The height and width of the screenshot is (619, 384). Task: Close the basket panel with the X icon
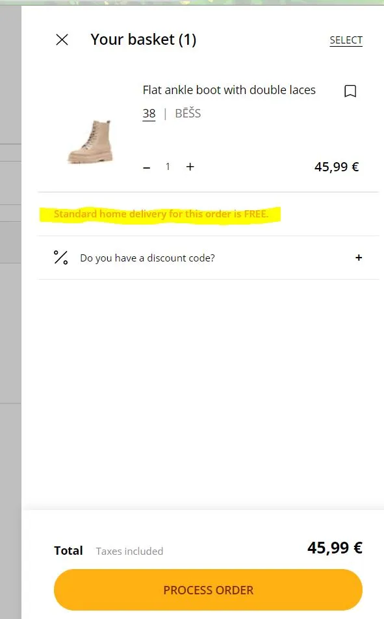point(62,40)
